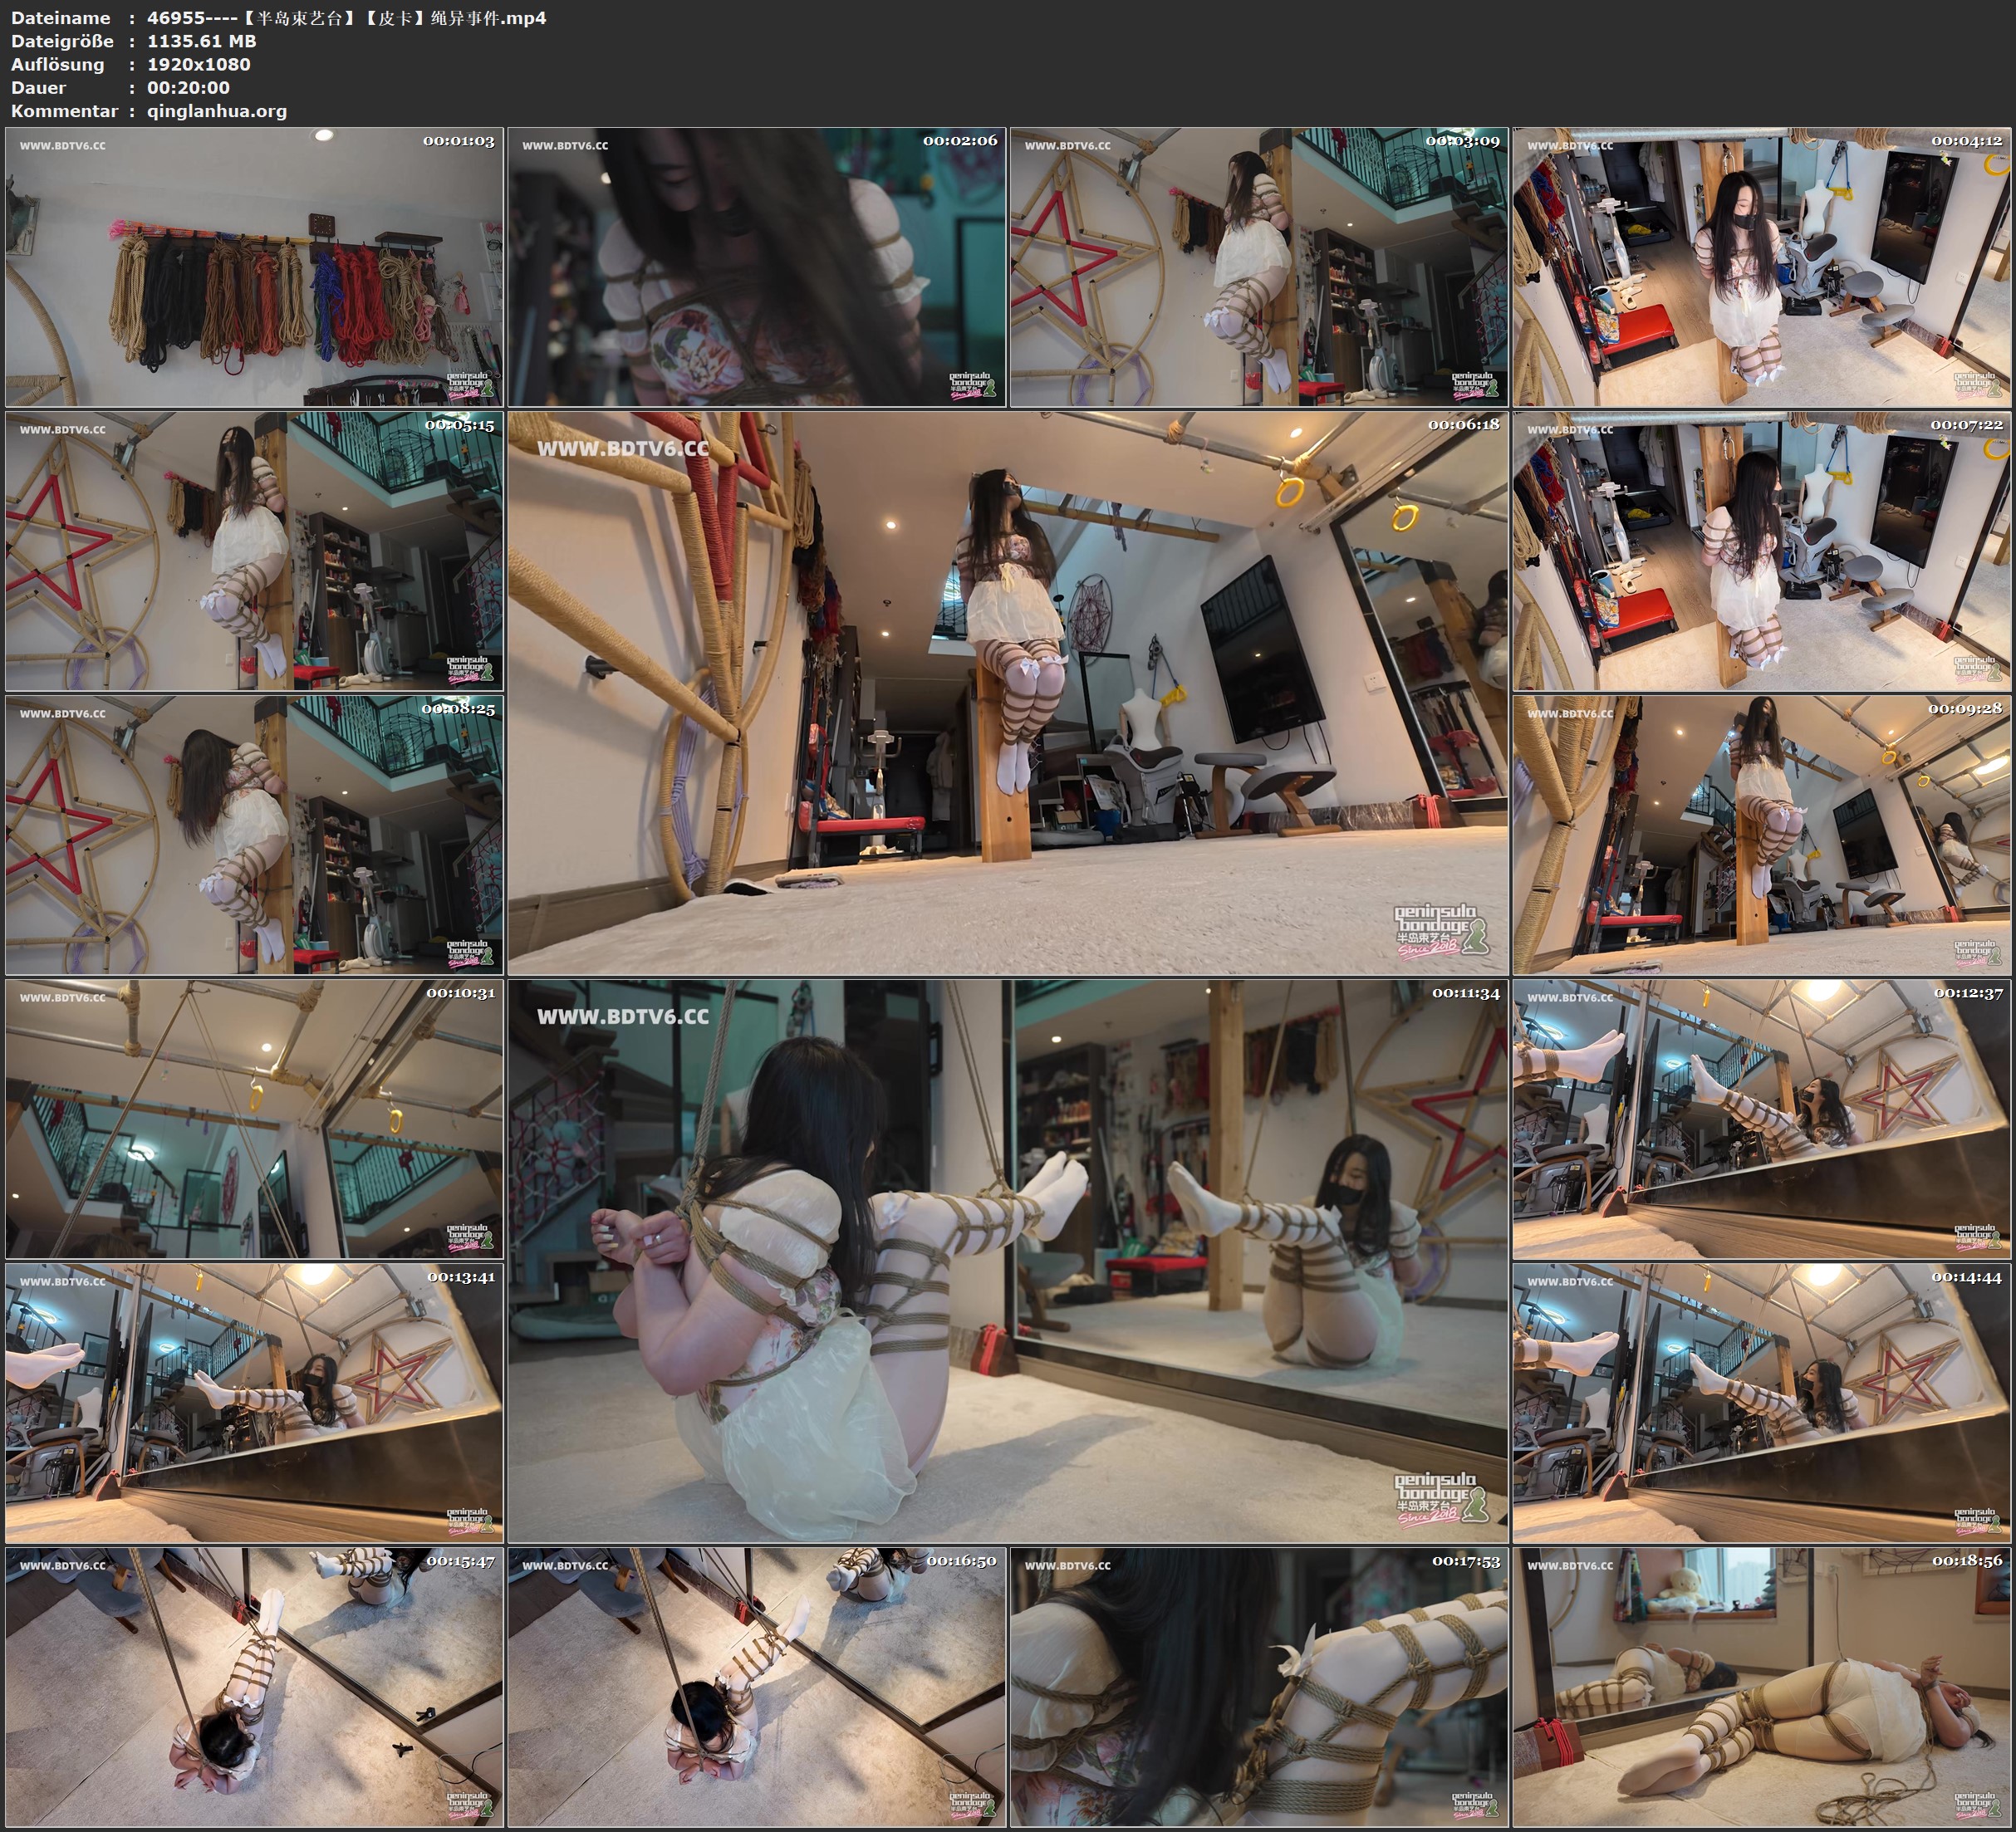Click the Kommentar value qinglanhua.org

[217, 111]
